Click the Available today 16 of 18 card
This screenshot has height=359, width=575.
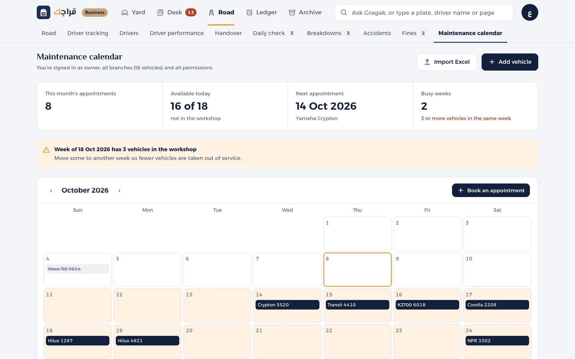click(225, 106)
